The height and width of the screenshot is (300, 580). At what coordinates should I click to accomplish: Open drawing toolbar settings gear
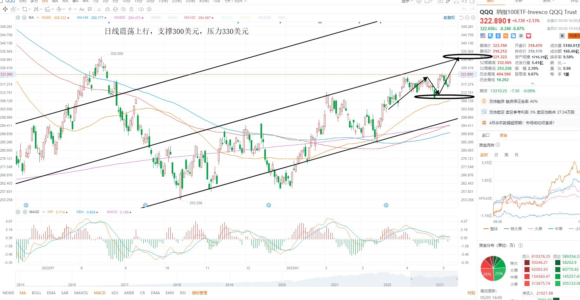point(149,9)
